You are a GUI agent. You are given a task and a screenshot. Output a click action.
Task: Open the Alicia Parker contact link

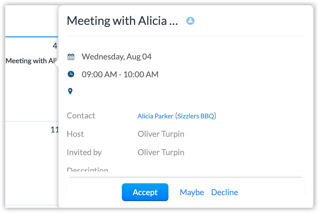[x=155, y=116]
